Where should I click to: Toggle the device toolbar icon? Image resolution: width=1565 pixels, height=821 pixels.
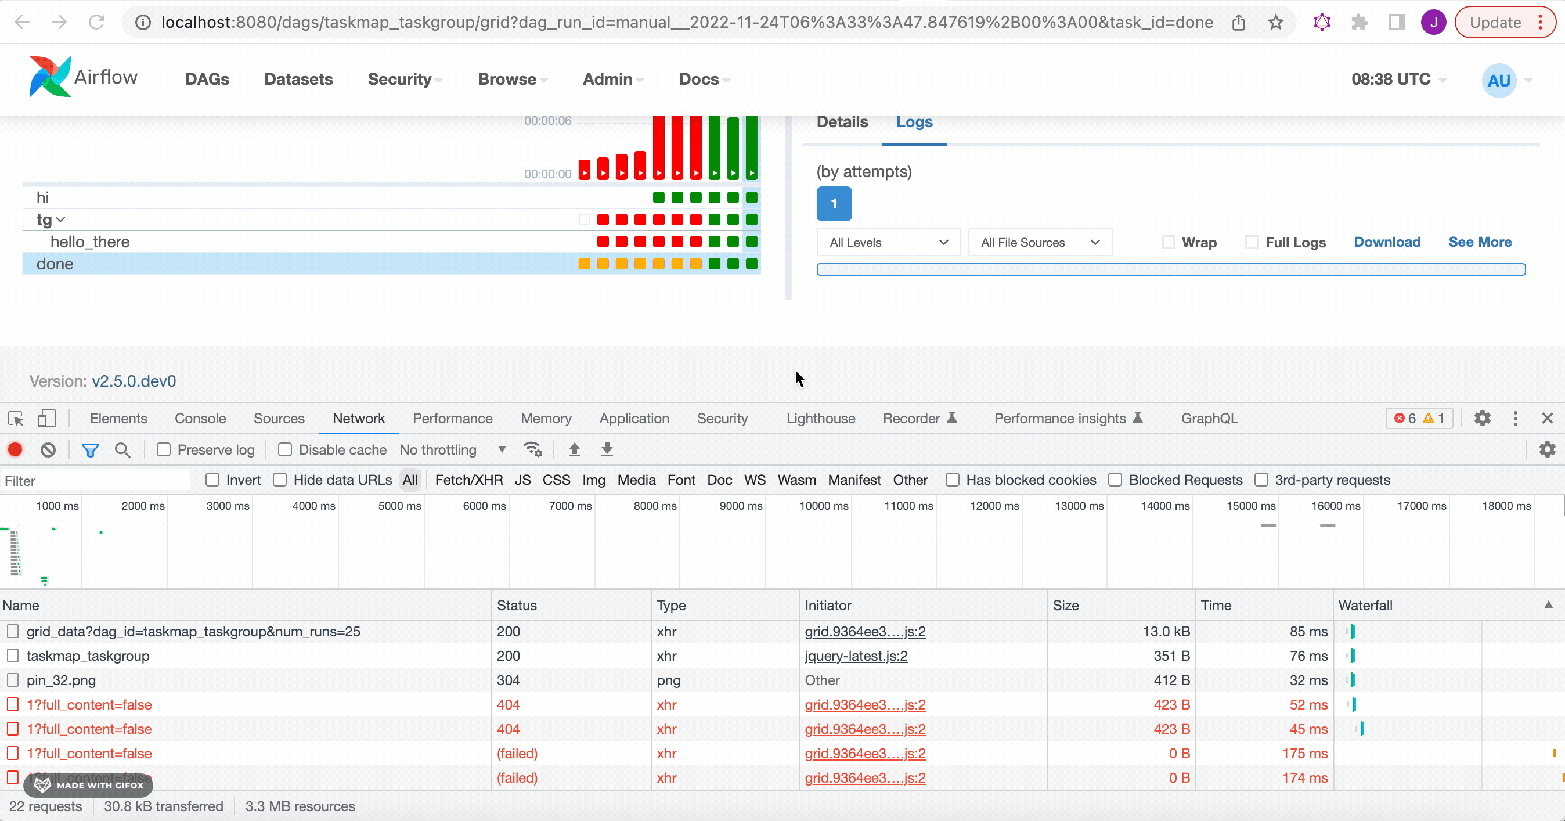tap(47, 418)
